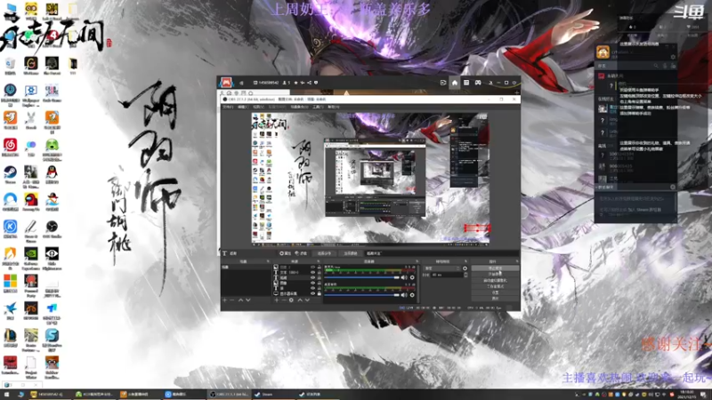
Task: Open the GeForce Experience desktop shortcut
Action: [31, 258]
